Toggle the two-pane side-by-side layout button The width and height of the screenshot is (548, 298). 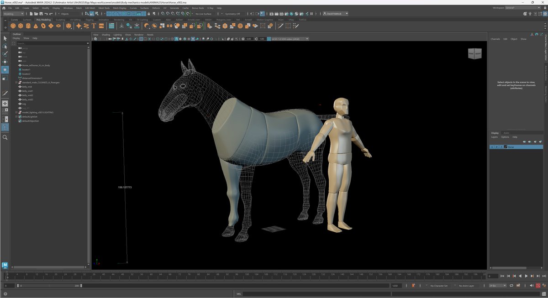tap(5, 119)
